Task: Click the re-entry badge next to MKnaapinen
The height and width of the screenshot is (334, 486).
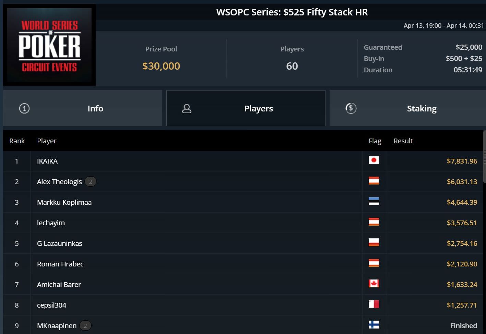Action: tap(85, 326)
